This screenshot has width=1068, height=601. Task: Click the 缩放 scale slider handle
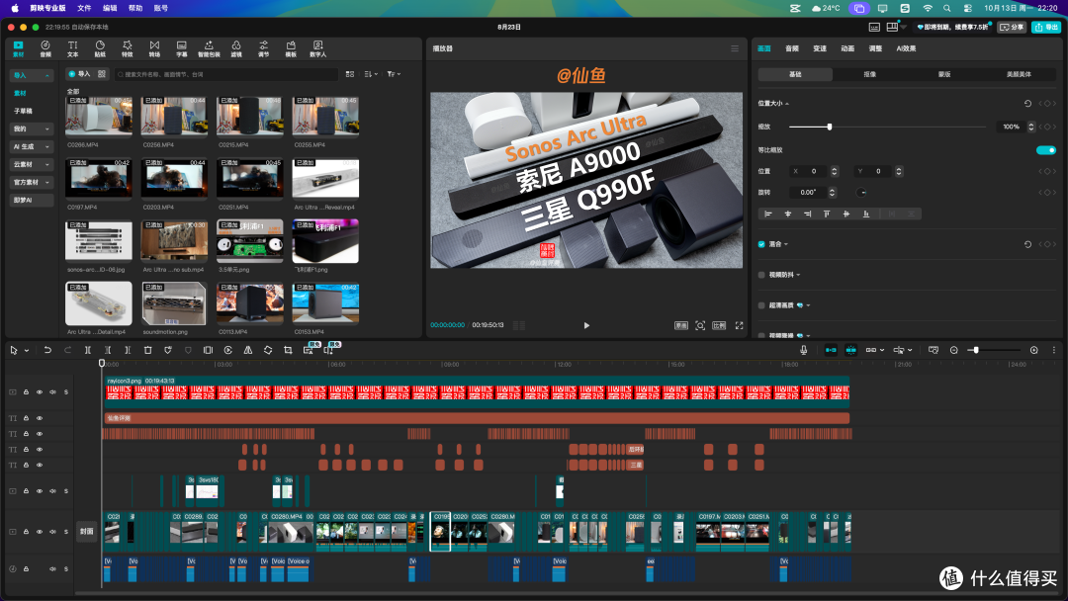tap(829, 127)
